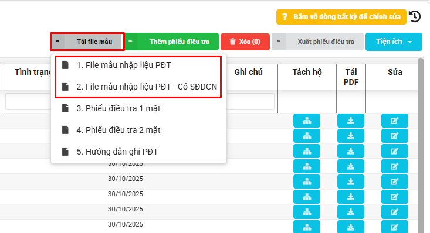
Task: Click Tải PDF download icon in third row
Action: click(x=351, y=151)
